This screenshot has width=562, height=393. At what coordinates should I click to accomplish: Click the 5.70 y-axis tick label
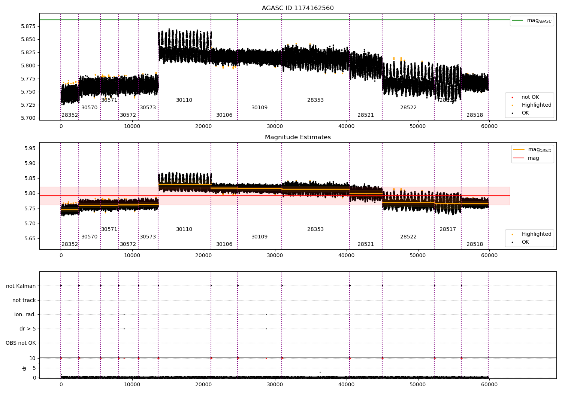[x=30, y=223]
